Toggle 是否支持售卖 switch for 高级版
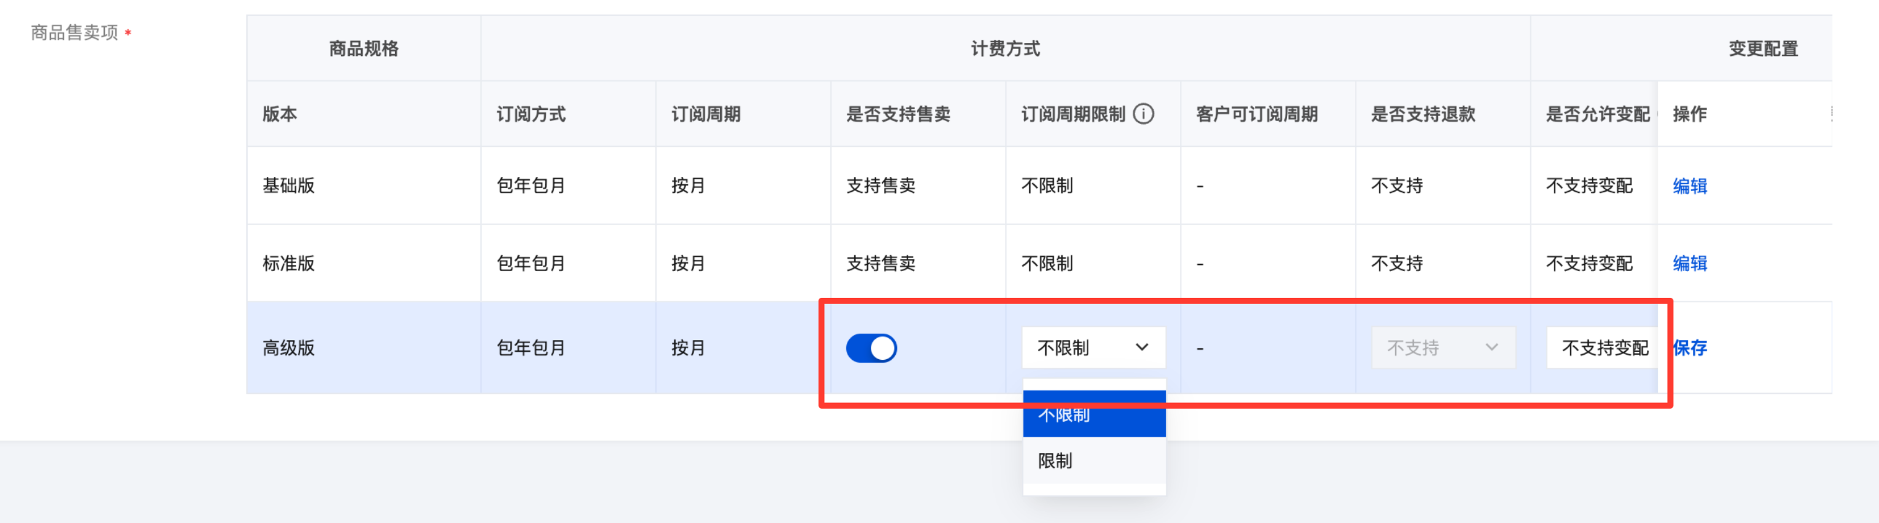This screenshot has width=1879, height=523. pos(871,348)
